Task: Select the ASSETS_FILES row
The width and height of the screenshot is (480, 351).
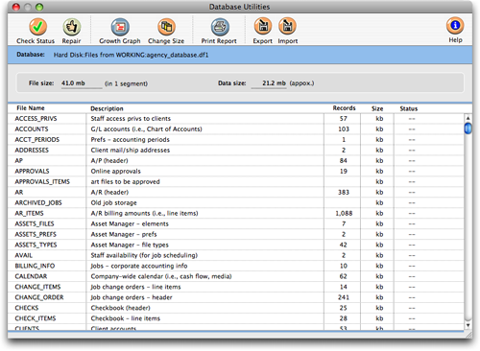Action: point(236,223)
